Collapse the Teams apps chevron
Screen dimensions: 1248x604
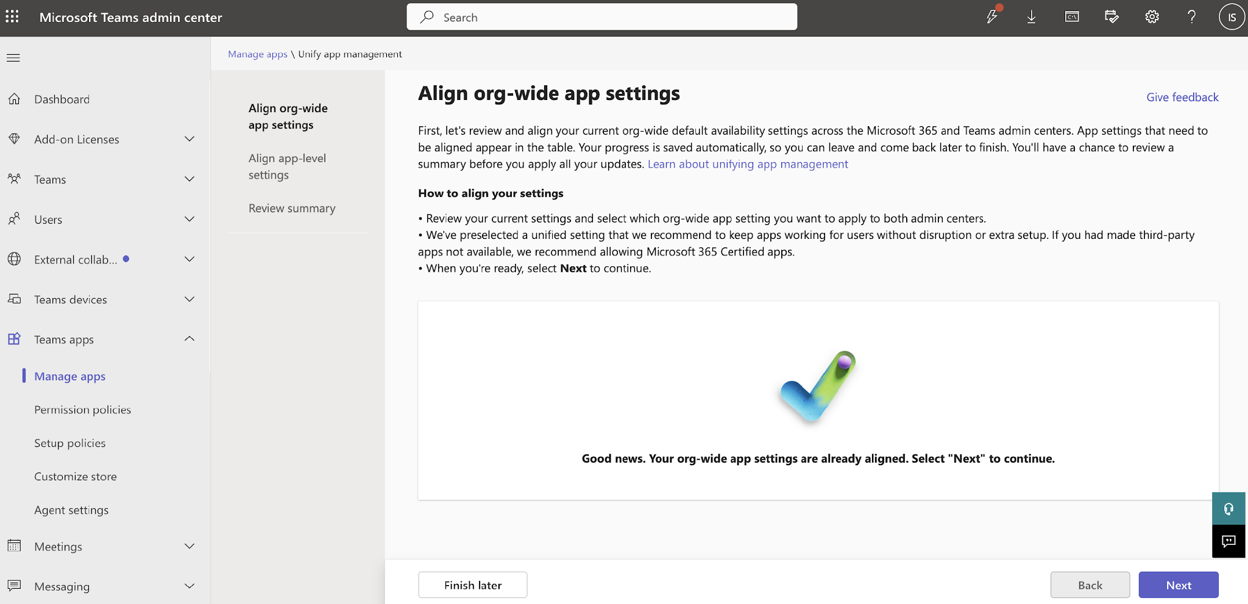tap(190, 339)
